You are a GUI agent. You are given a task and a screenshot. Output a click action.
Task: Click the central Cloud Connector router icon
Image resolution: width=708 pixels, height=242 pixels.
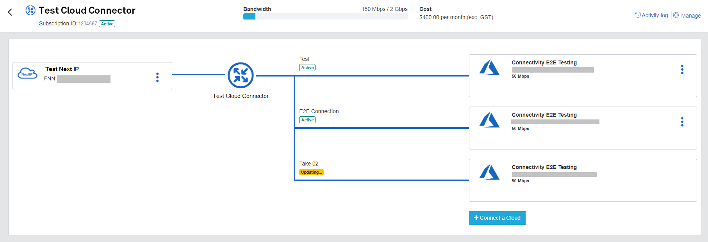point(241,75)
